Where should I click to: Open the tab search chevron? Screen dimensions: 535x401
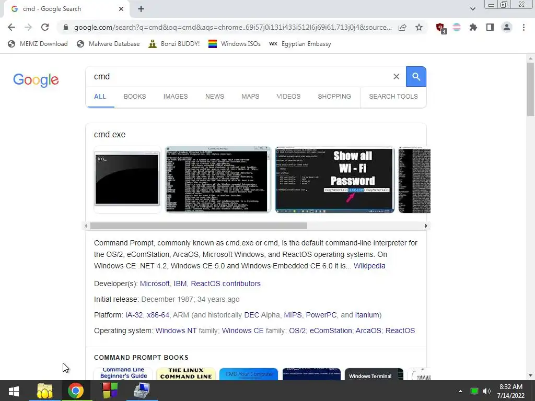pyautogui.click(x=472, y=9)
